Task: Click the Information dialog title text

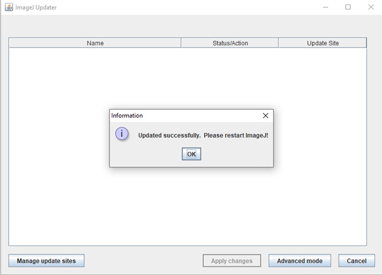Action: coord(127,115)
